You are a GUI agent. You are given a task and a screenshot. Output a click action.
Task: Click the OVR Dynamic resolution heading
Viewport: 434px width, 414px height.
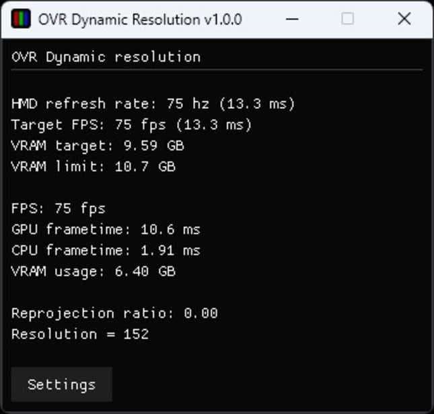pyautogui.click(x=106, y=57)
